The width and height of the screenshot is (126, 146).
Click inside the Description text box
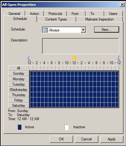(x=81, y=46)
